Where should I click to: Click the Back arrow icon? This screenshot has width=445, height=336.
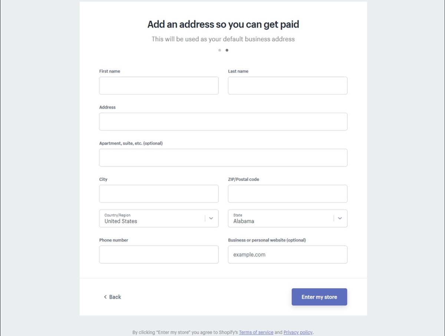[105, 297]
